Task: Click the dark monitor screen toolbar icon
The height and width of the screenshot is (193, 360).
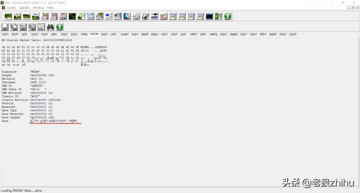Action: 209,16
